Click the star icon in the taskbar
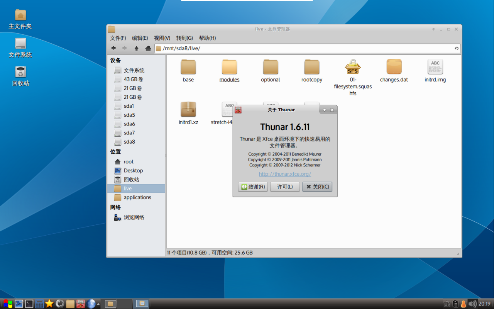This screenshot has width=494, height=309. (x=49, y=304)
